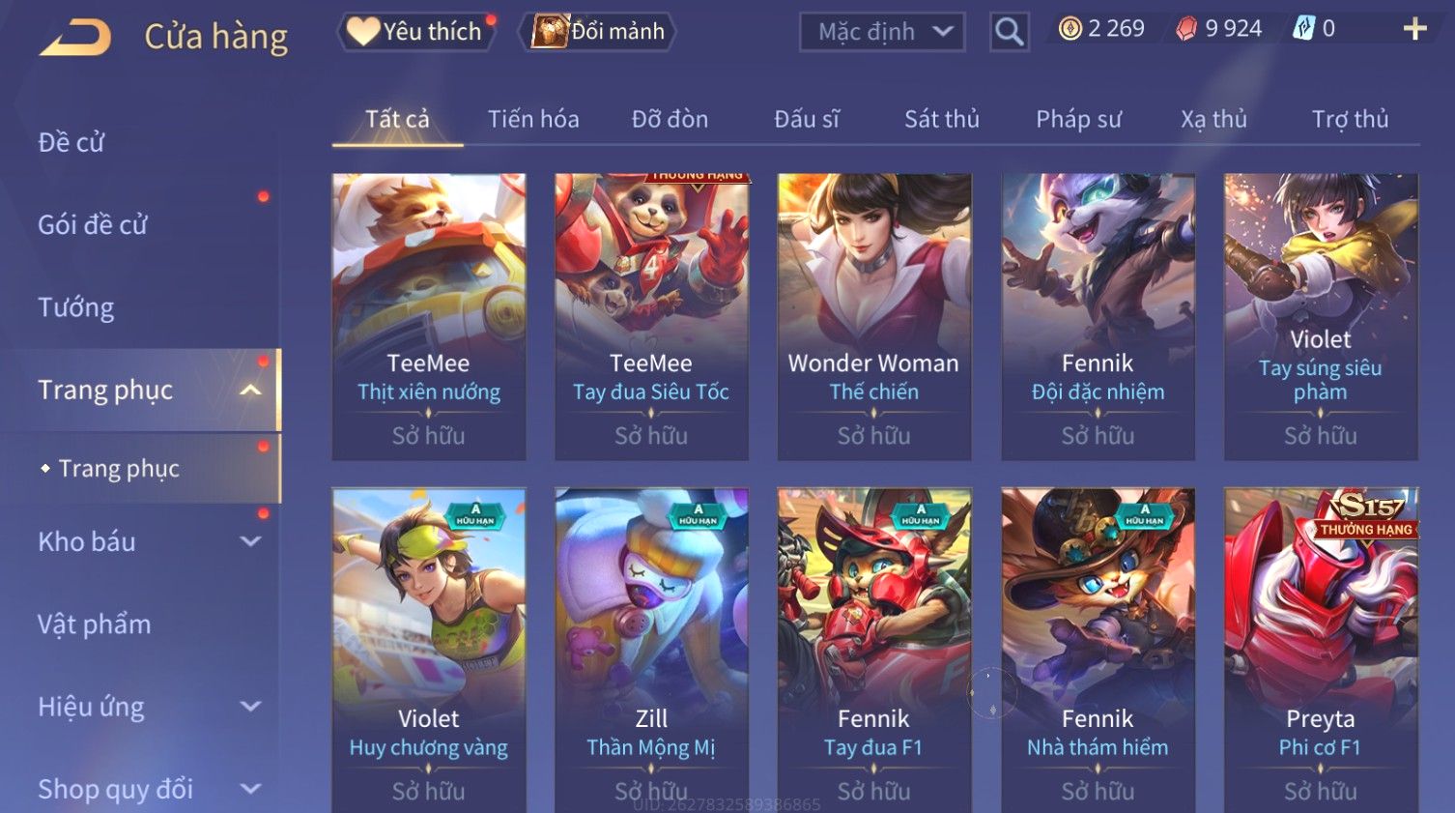The image size is (1455, 813).
Task: Select the Tiến hóa tab
Action: pos(533,119)
